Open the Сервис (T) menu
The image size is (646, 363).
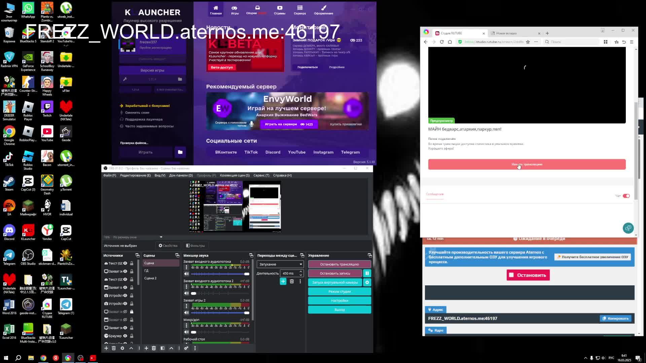[x=261, y=175]
